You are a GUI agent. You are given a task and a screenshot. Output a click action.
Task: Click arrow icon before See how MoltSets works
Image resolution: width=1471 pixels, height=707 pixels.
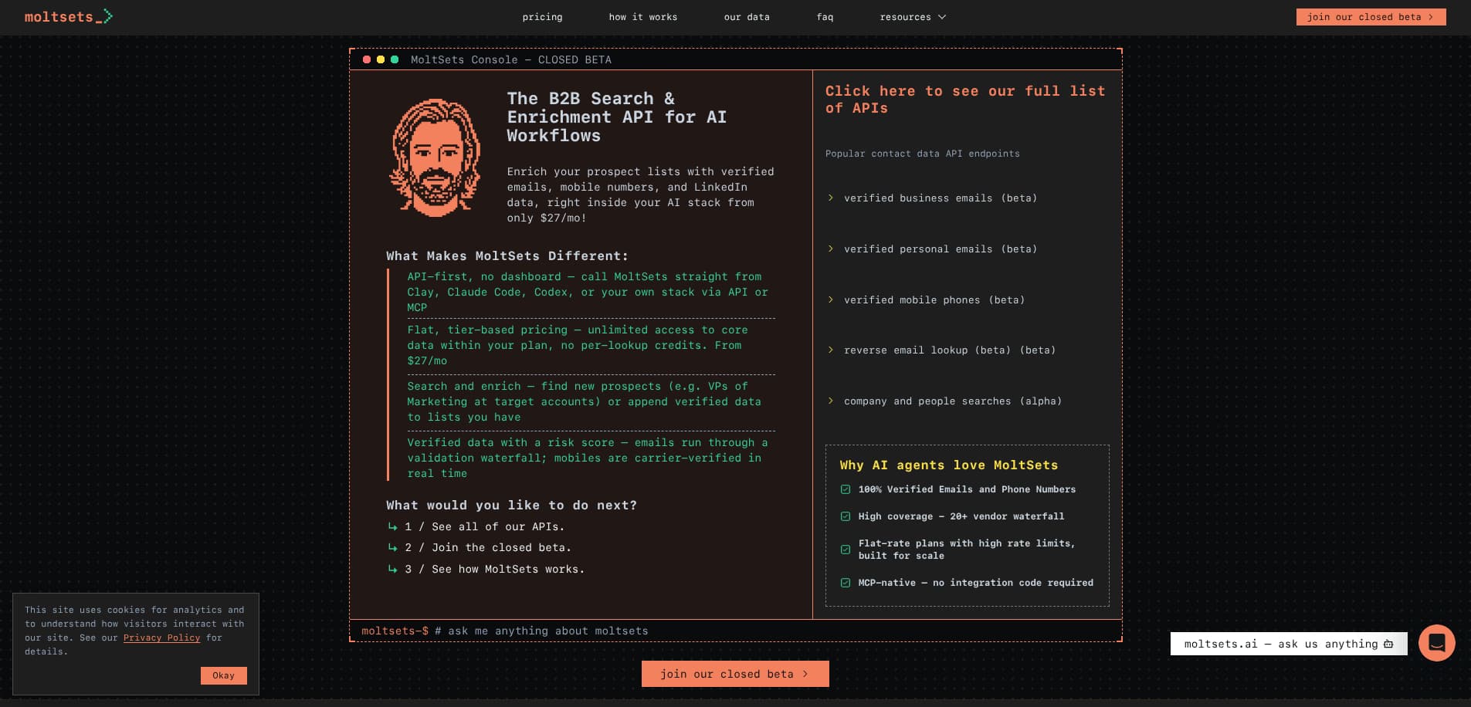(392, 569)
